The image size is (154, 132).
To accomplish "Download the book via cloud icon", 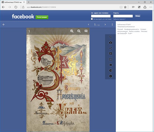I will pyautogui.click(x=111, y=43).
